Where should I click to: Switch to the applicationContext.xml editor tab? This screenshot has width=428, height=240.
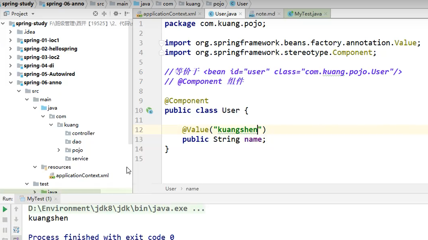[169, 14]
